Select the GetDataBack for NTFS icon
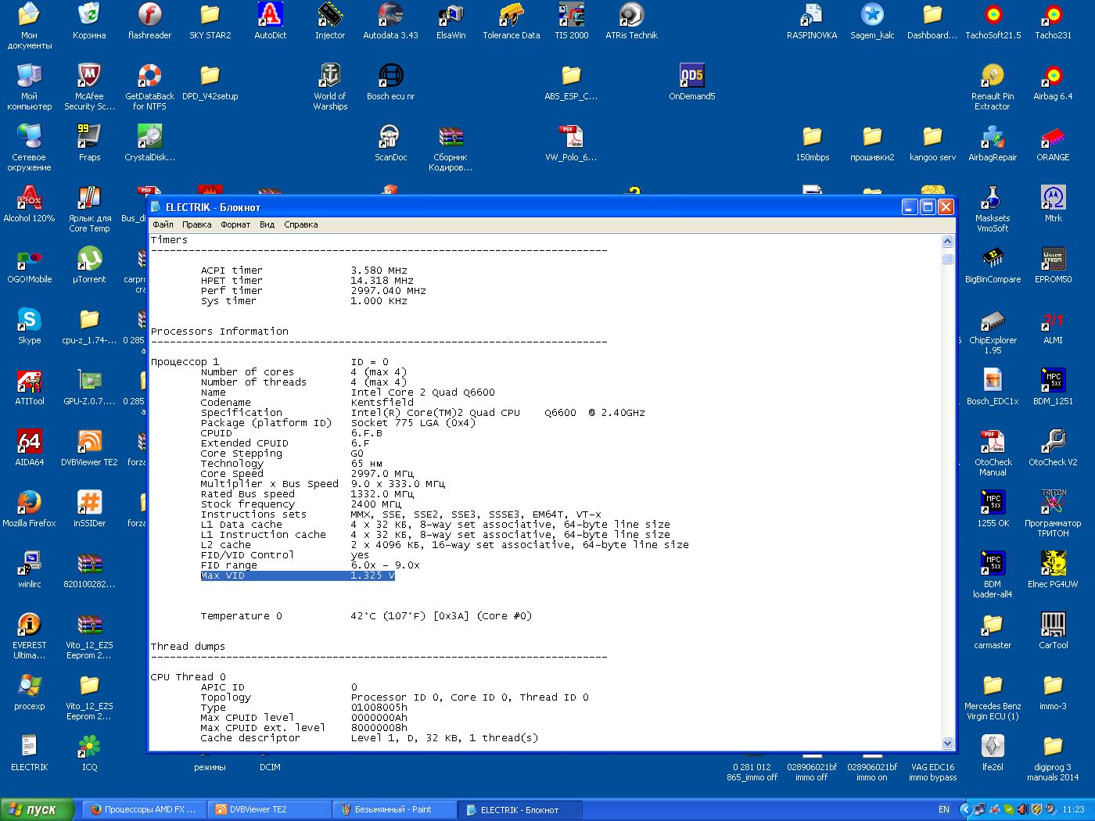This screenshot has height=821, width=1095. [x=149, y=87]
